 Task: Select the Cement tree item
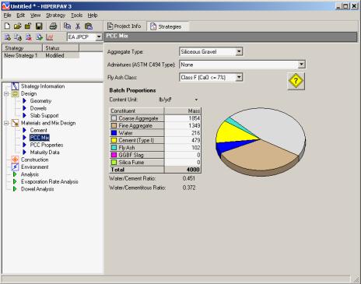click(x=38, y=130)
